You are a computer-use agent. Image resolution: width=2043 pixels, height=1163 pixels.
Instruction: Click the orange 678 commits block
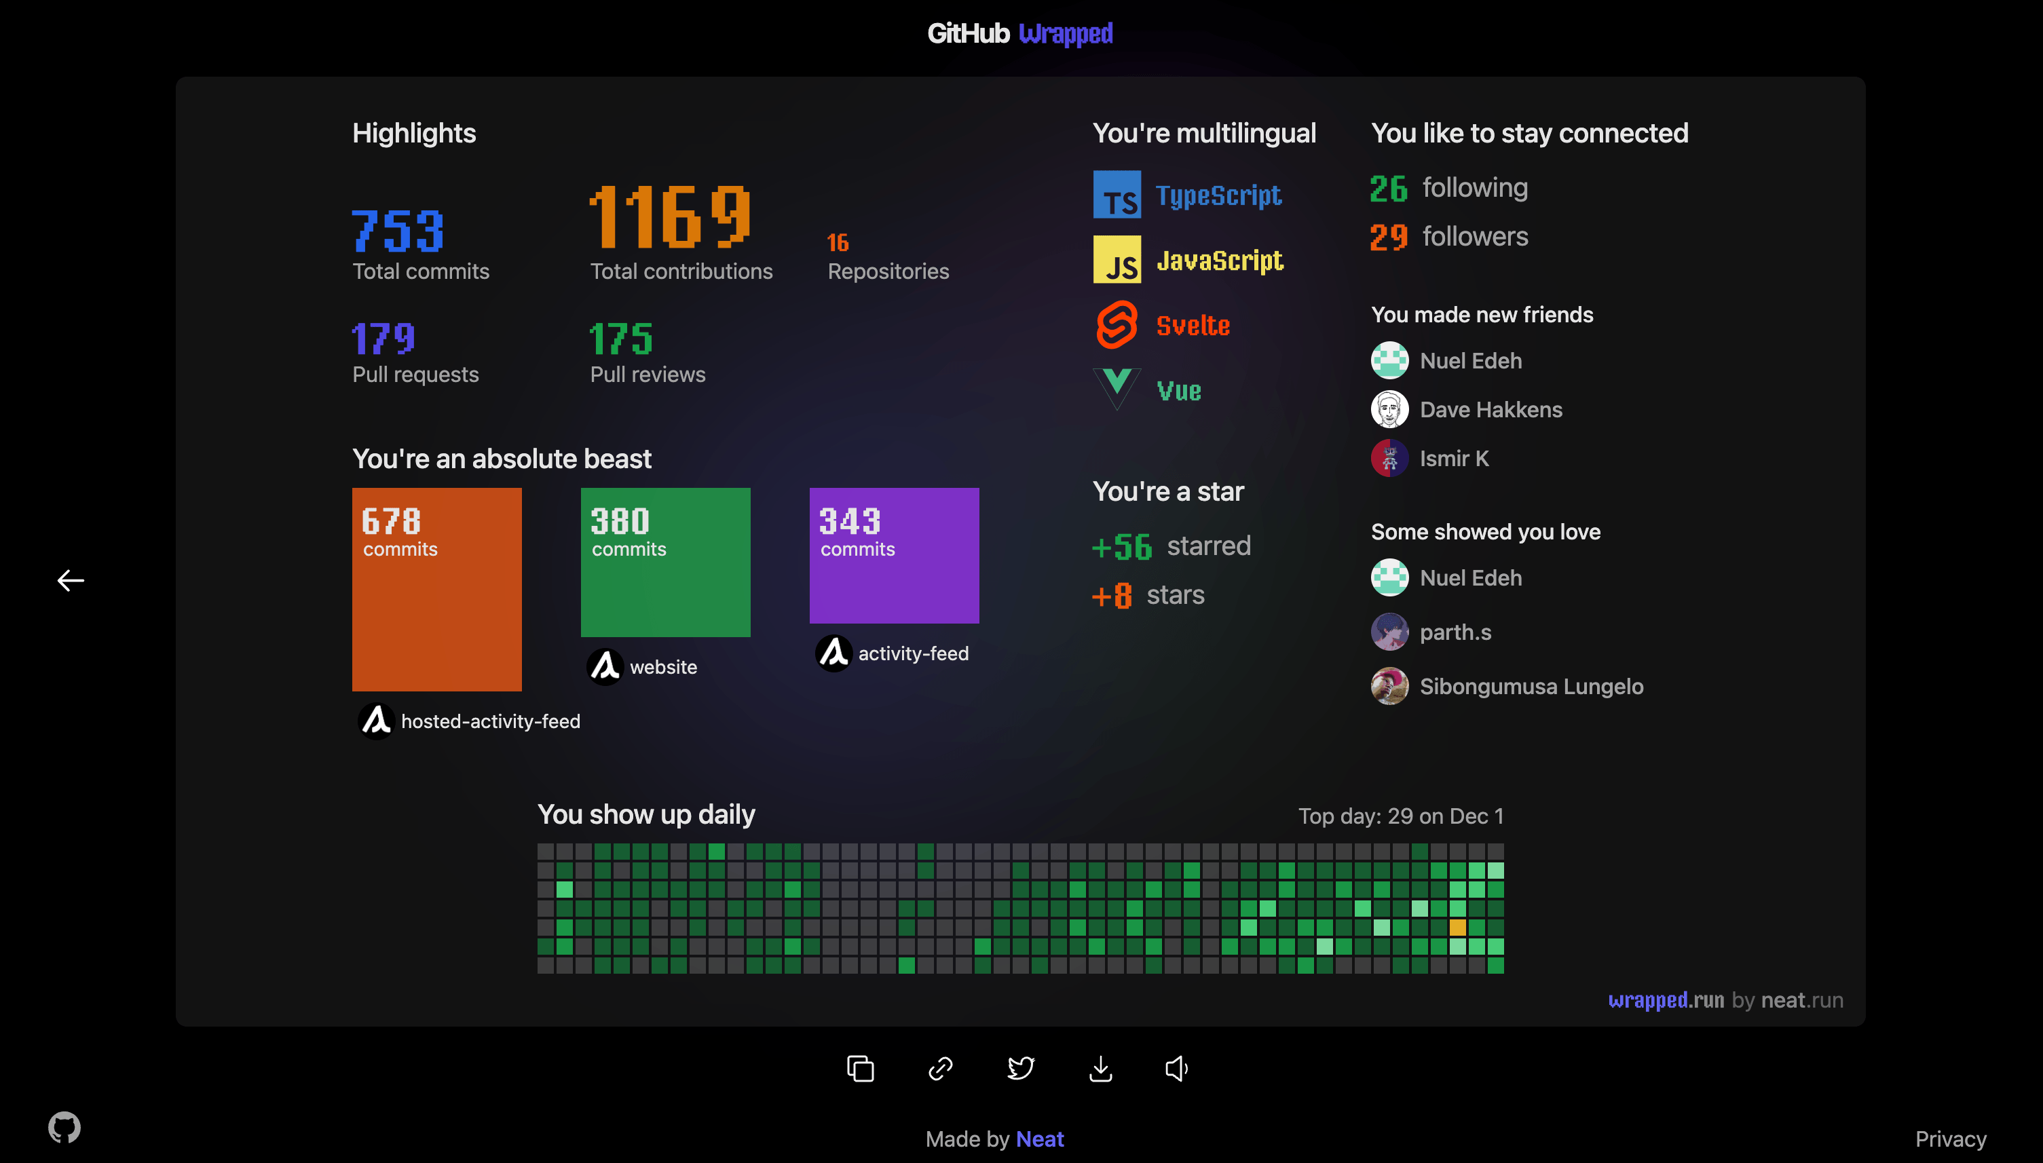click(x=437, y=590)
